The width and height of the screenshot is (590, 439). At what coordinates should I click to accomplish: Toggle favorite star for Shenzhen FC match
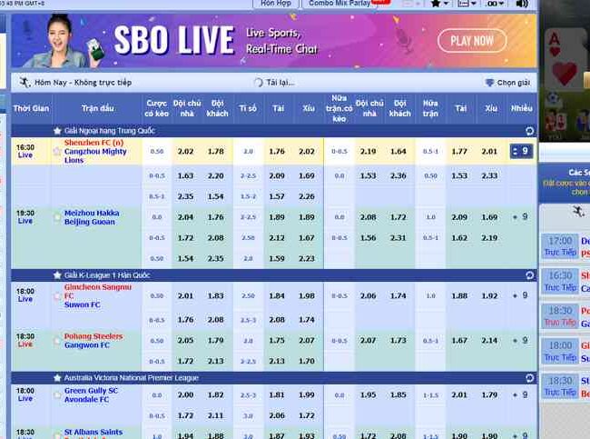click(x=57, y=152)
